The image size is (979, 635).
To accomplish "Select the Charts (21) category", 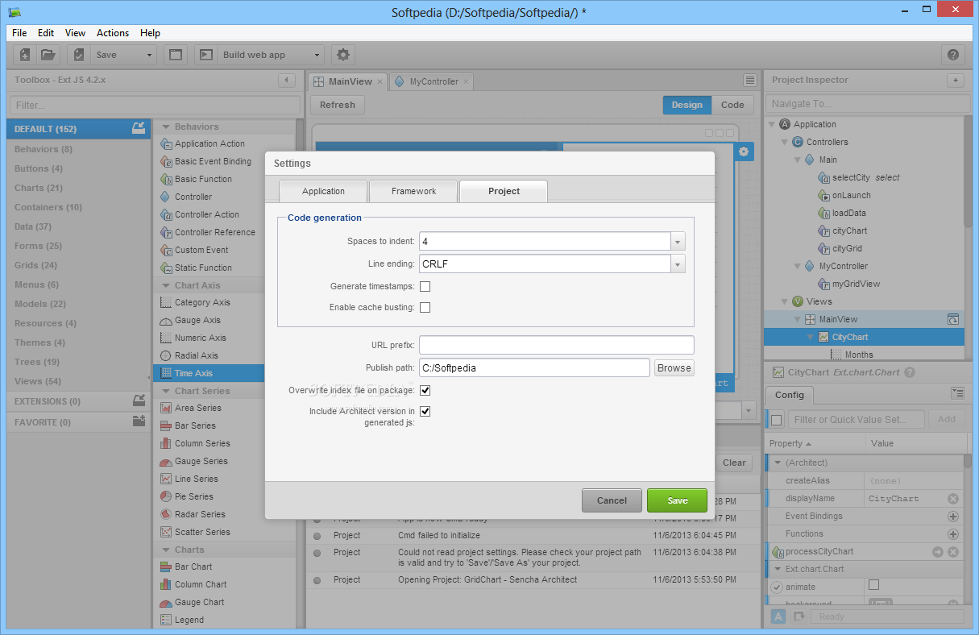I will tap(79, 188).
